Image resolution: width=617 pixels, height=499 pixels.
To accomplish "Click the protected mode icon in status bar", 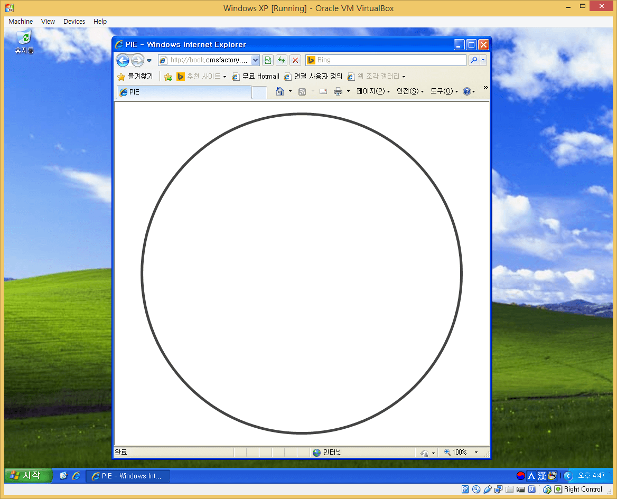I will coord(424,453).
